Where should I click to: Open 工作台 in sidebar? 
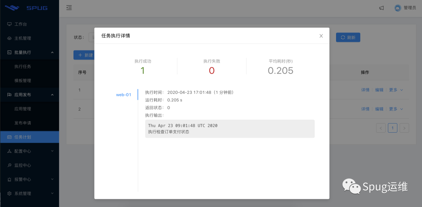30,24
